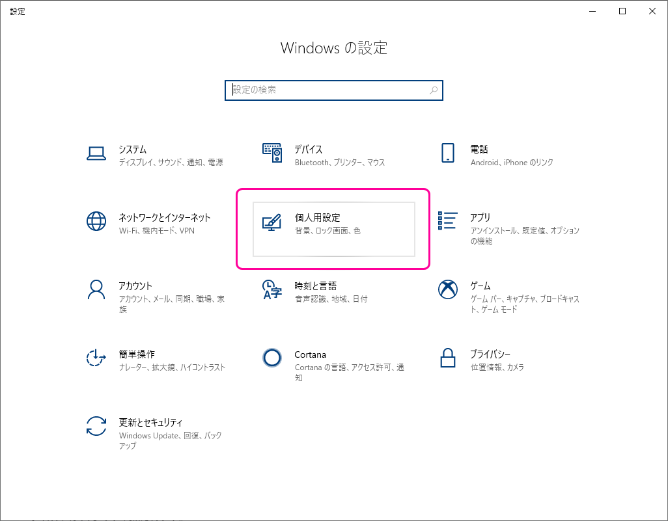Open the 時刻と言語 clock icon

271,289
